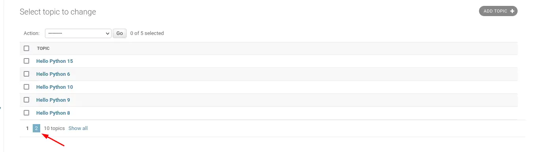The width and height of the screenshot is (533, 152).
Task: Enable the Hello Python 8 checkbox
Action: click(x=26, y=113)
